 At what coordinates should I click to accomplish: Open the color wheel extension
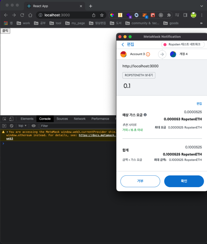(112, 15)
